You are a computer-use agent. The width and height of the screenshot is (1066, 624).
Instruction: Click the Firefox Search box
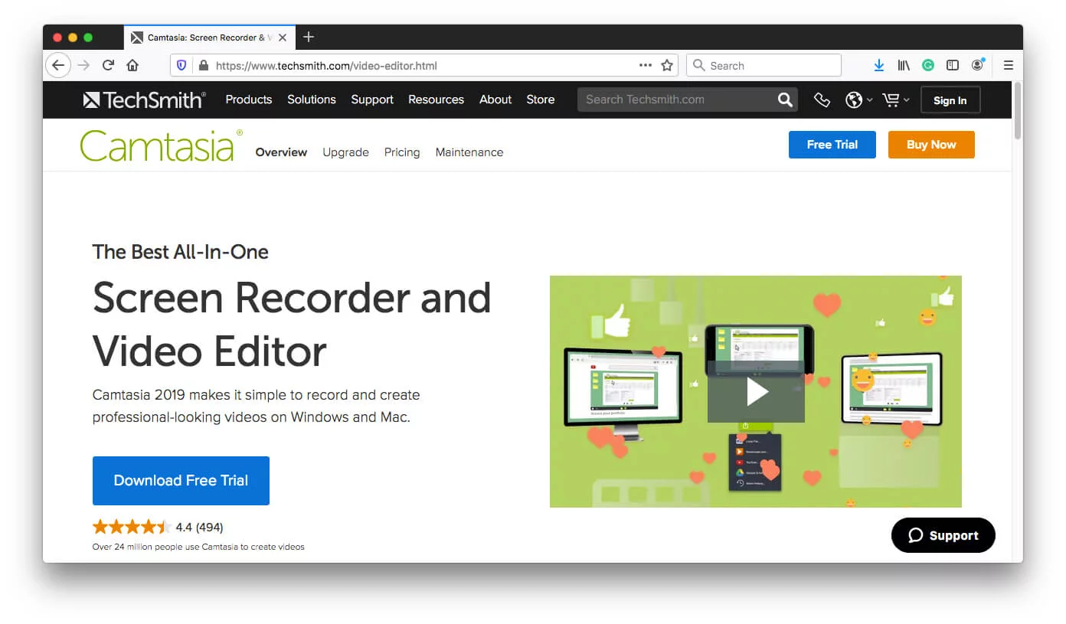pyautogui.click(x=764, y=66)
